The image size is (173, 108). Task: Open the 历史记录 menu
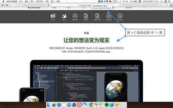[x=40, y=1]
